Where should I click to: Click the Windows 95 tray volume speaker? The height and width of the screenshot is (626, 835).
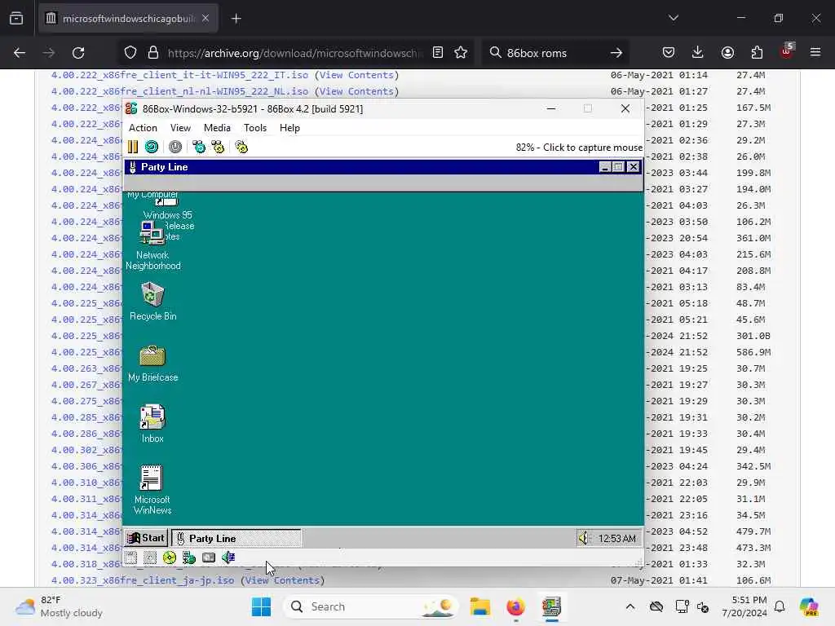[x=584, y=538]
